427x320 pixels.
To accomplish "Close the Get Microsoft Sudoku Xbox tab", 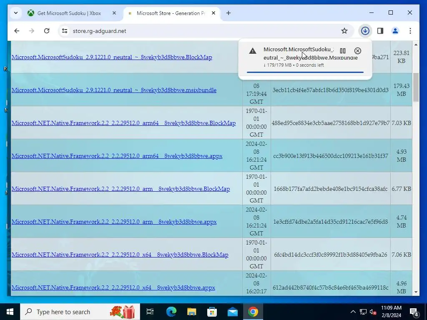I will 114,13.
